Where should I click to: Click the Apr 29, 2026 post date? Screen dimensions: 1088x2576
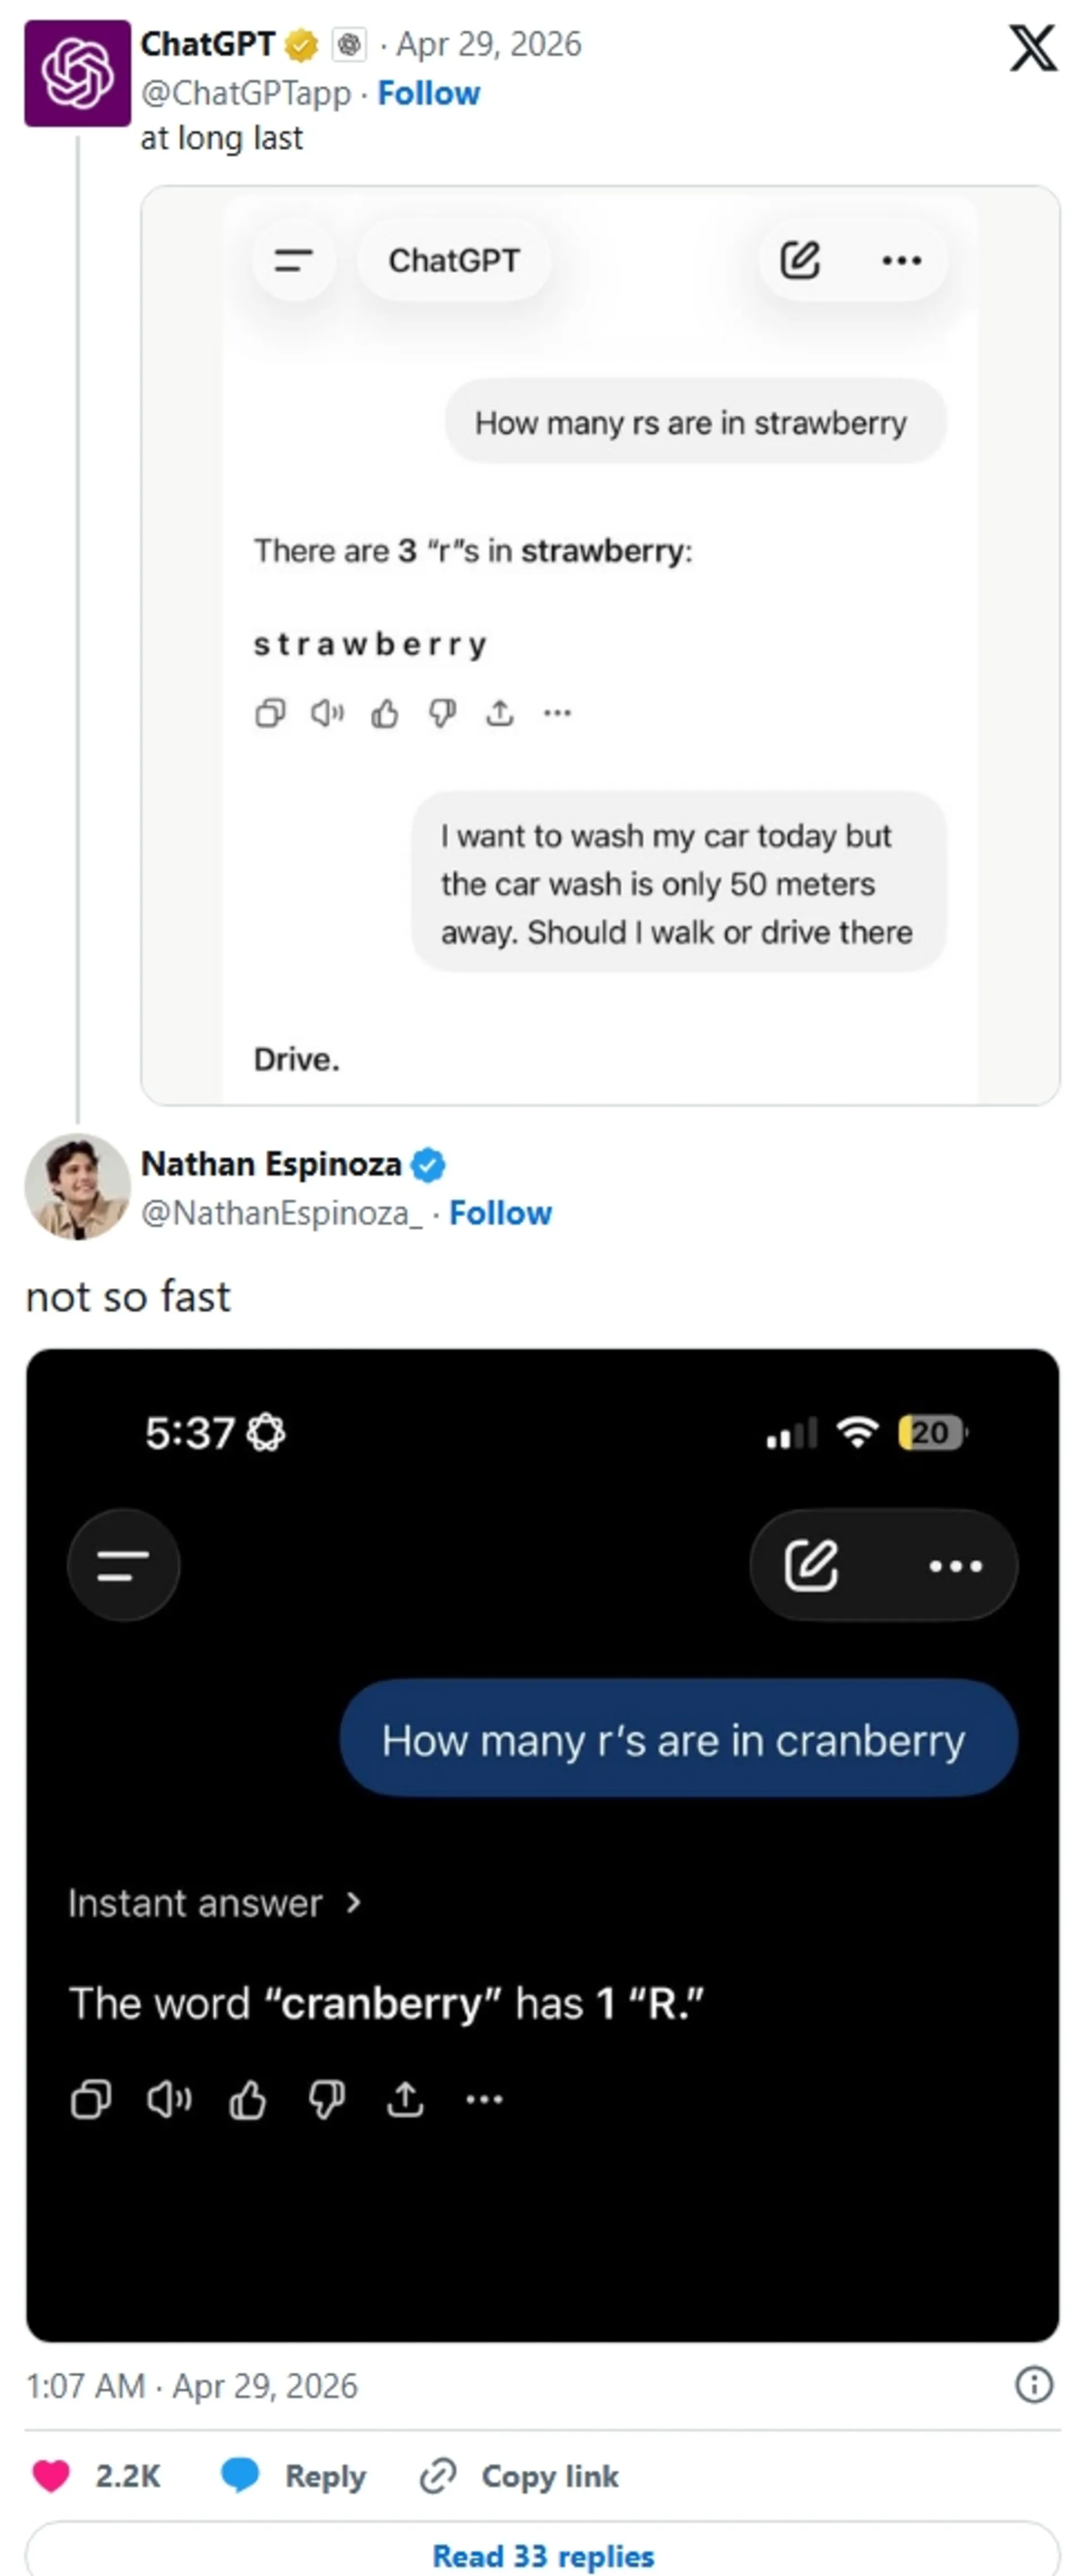488,45
